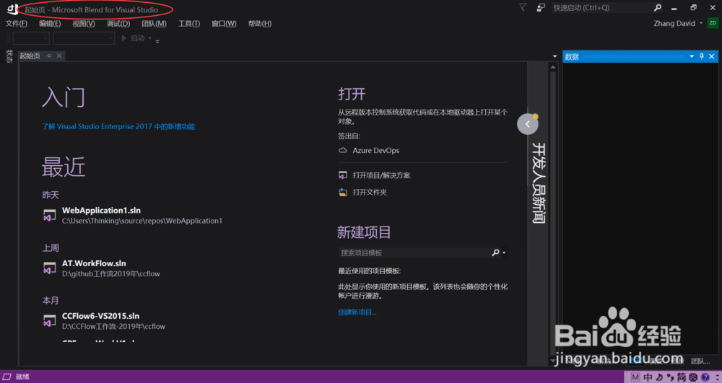Click the template search magnifier icon
The image size is (722, 383).
tap(495, 252)
